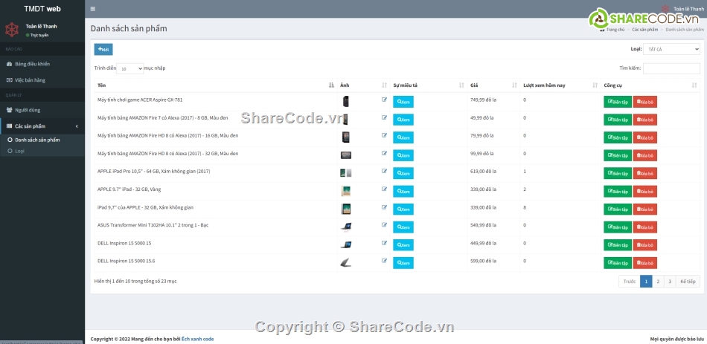Focus the Tìm kiếm search field

(x=671, y=68)
